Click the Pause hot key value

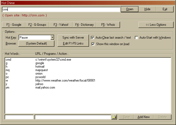[x=24, y=38]
